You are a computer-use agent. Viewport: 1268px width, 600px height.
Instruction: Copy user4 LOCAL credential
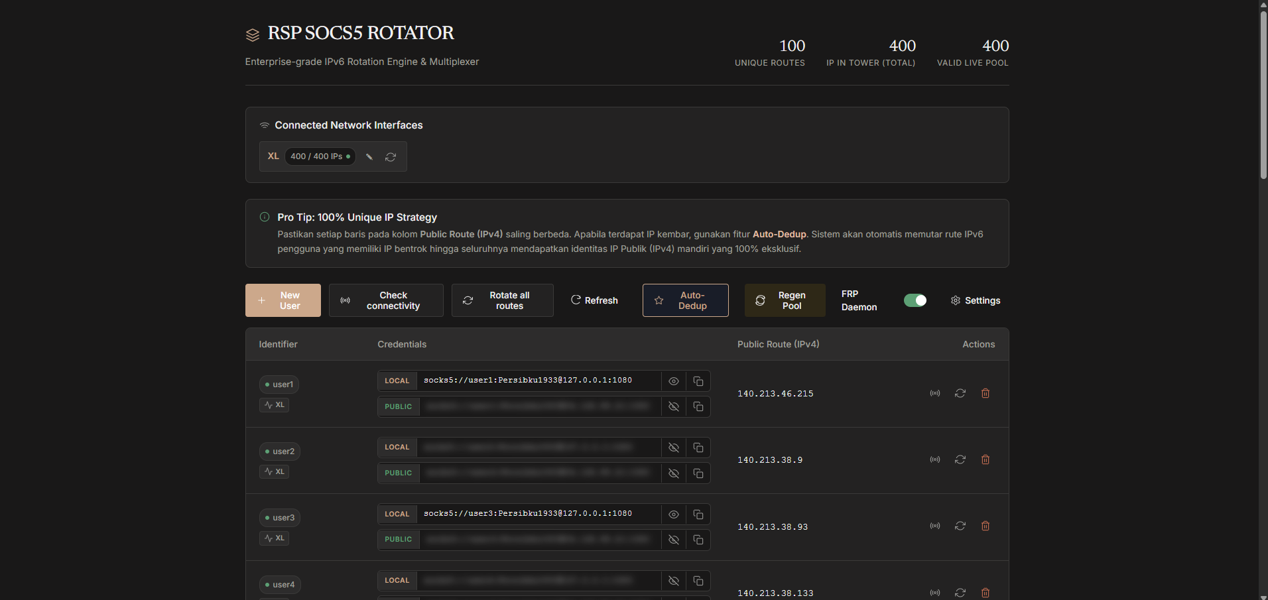(698, 581)
